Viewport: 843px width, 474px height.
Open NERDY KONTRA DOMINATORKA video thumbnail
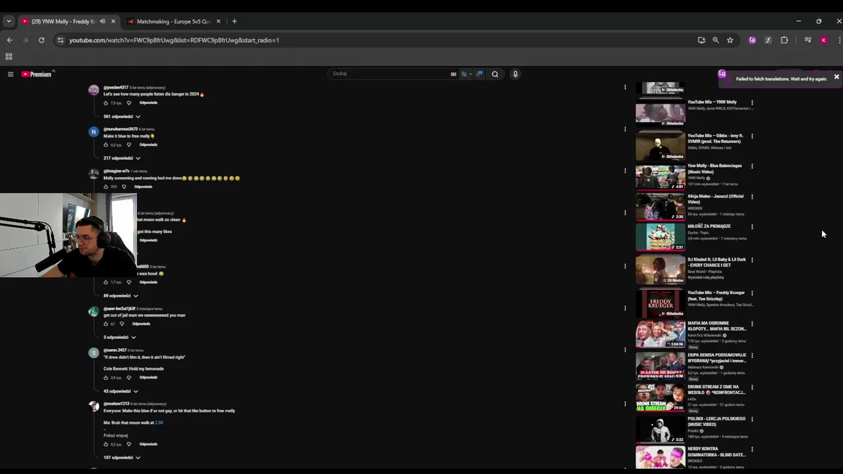(660, 458)
